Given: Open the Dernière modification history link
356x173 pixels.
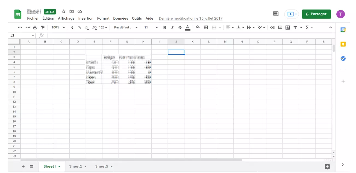Looking at the screenshot, I should point(191,18).
